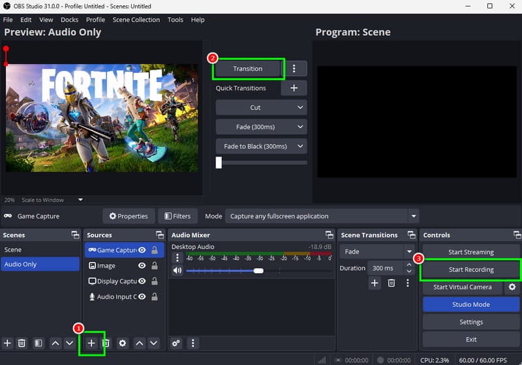Hide the Display Capture source
This screenshot has width=522, height=365.
point(142,281)
